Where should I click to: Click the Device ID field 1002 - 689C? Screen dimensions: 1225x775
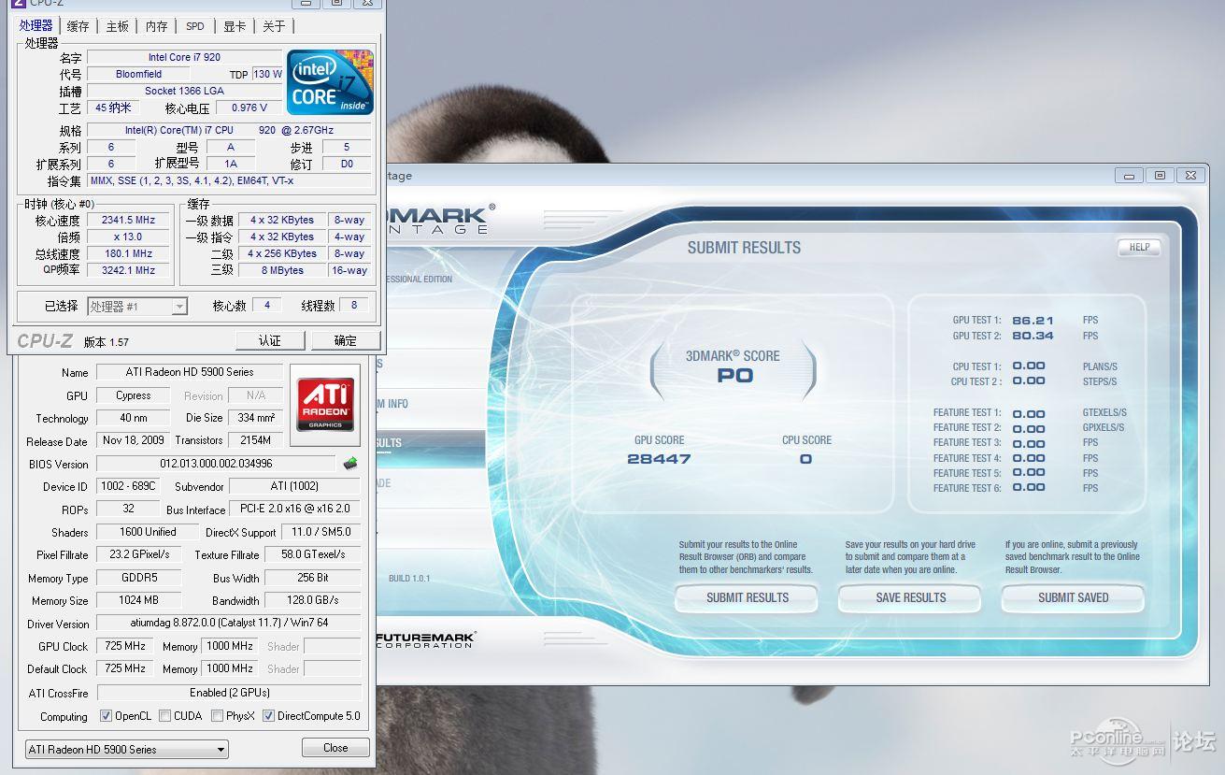pyautogui.click(x=128, y=486)
